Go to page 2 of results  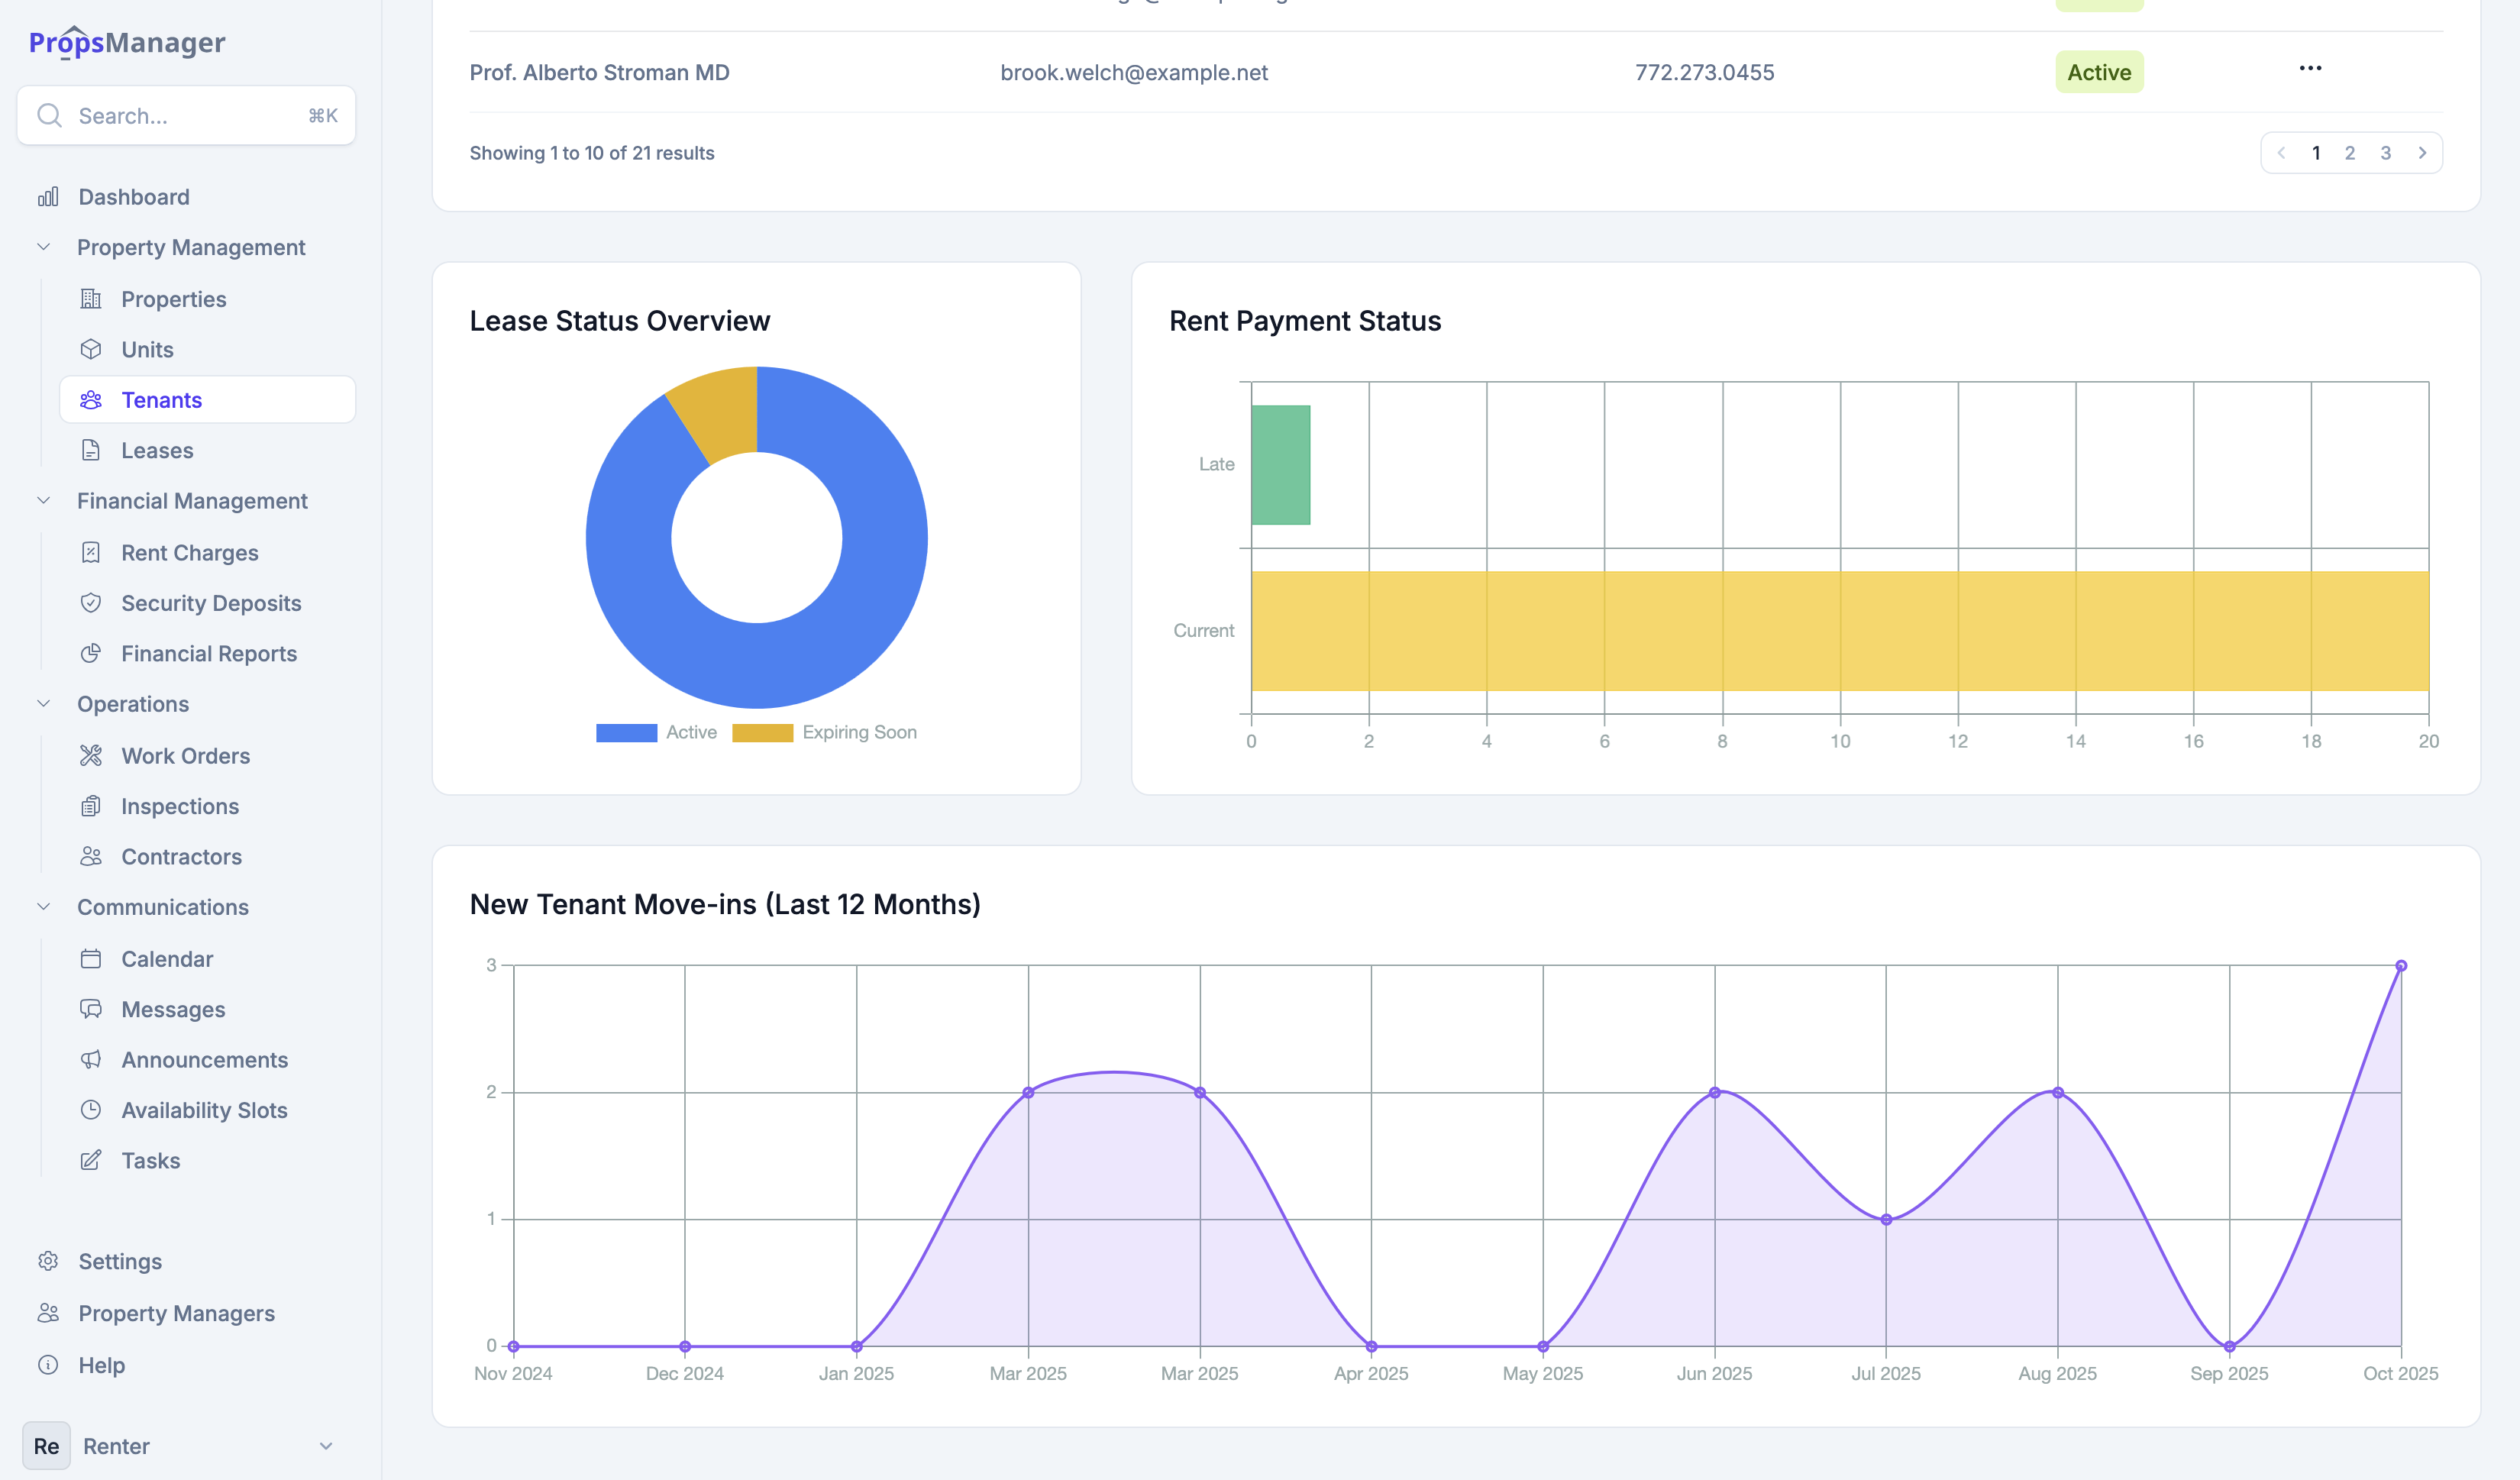point(2350,153)
